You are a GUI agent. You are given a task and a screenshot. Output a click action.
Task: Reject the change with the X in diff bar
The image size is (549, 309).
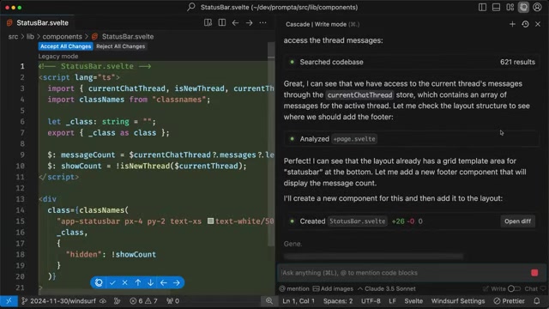[x=125, y=282]
